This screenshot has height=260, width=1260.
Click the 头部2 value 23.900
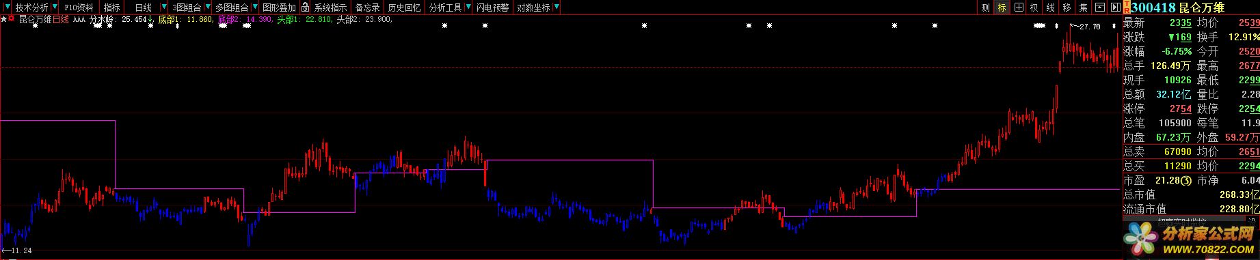tap(377, 19)
